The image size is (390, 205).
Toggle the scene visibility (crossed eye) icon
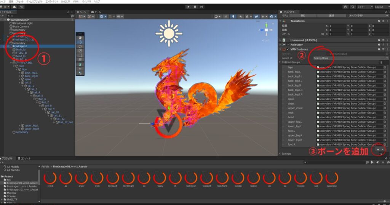256,16
